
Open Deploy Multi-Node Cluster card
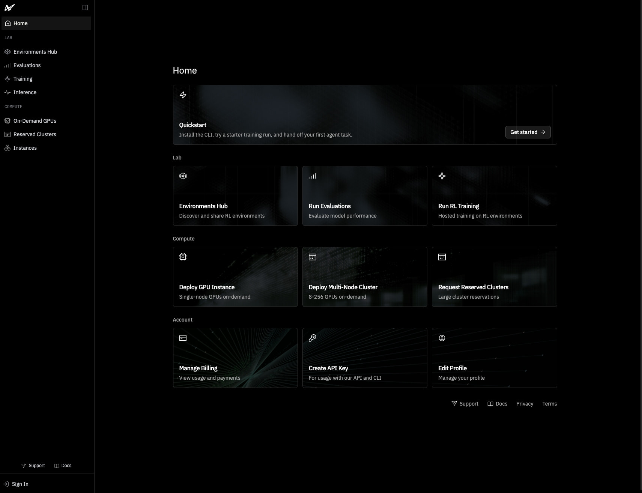tap(365, 277)
